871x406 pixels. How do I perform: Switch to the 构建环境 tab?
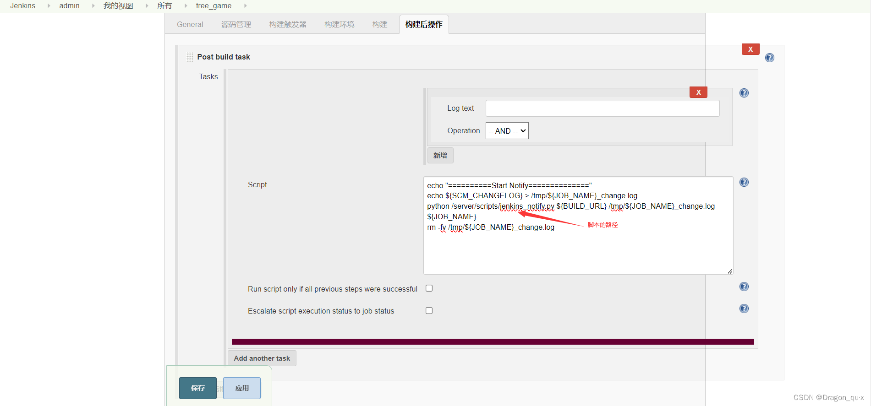coord(340,24)
